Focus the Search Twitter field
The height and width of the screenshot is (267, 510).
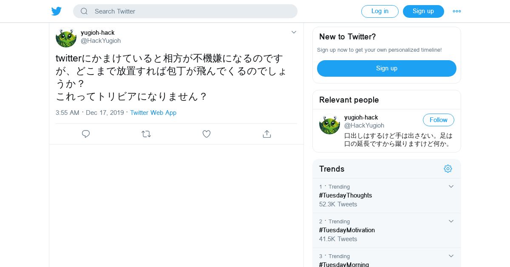coord(191,11)
